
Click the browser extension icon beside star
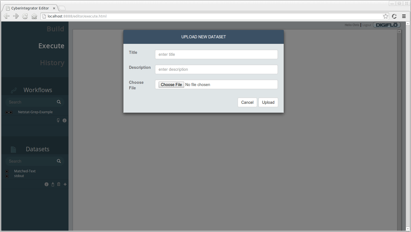pyautogui.click(x=394, y=16)
